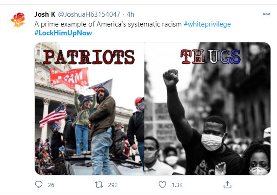Retweet using the retweet arrows icon
Screen dimensions: 277x195
pos(99,185)
